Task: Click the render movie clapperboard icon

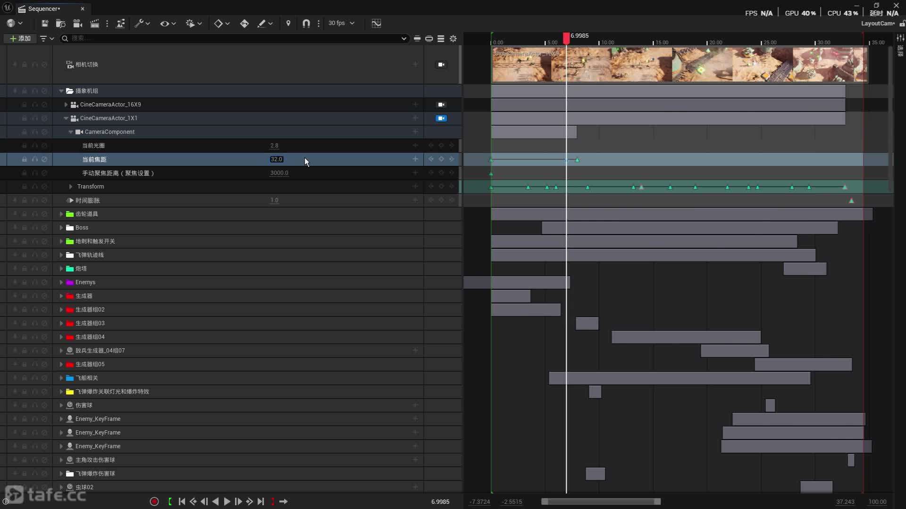Action: [x=94, y=23]
